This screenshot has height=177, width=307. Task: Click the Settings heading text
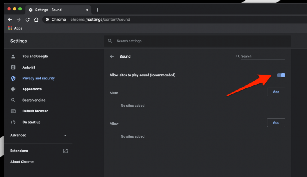19,41
